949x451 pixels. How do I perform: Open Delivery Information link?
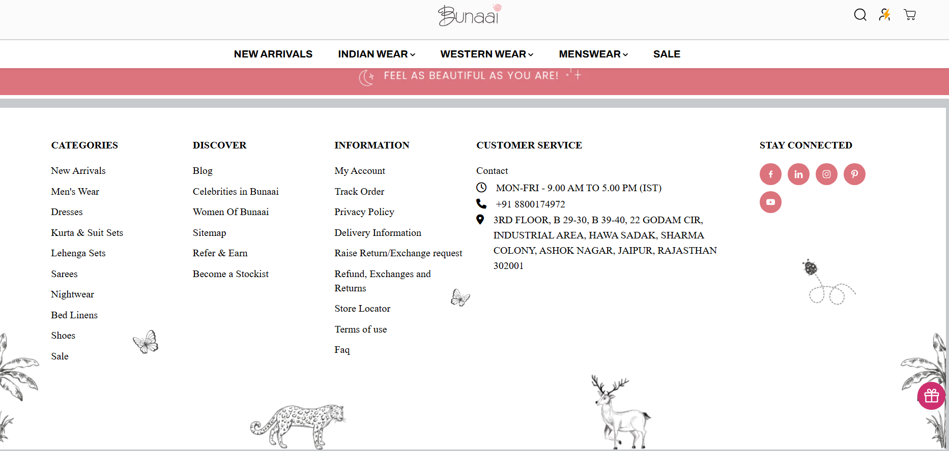[x=378, y=233]
